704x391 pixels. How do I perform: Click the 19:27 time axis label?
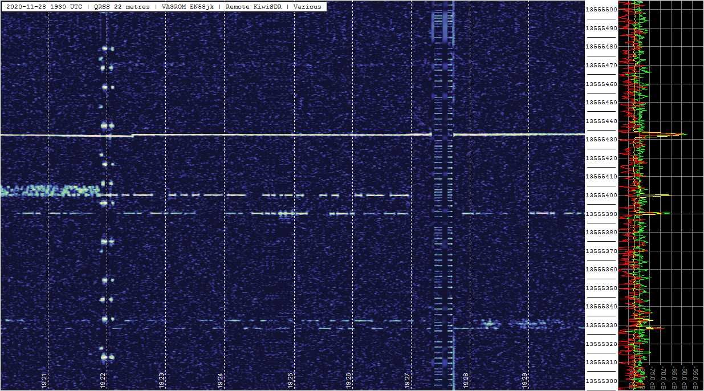point(408,380)
